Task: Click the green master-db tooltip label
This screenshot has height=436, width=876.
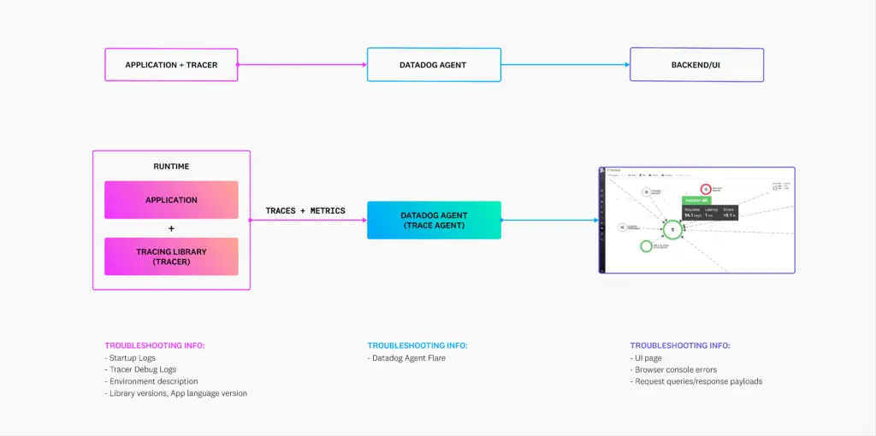Action: point(696,200)
